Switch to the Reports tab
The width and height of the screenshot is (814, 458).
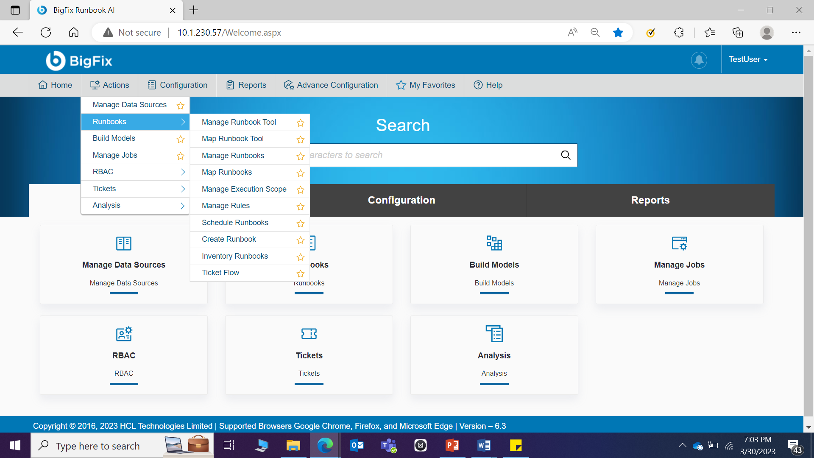(x=650, y=200)
